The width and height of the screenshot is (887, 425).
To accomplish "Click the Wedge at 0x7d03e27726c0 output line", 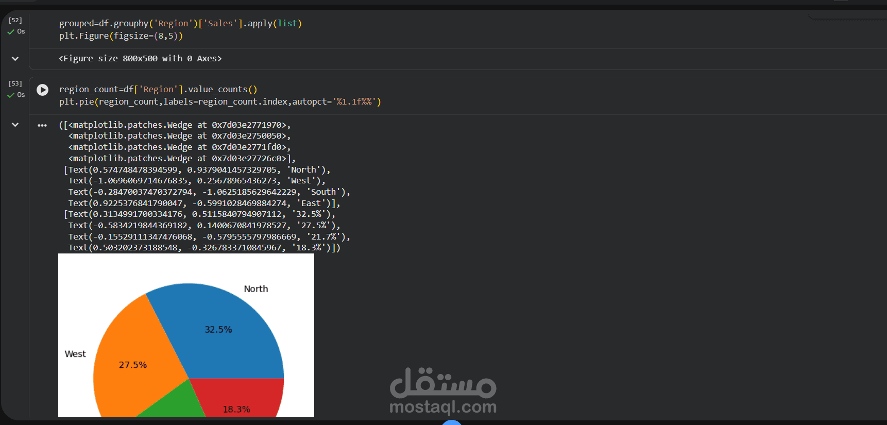I will click(182, 159).
